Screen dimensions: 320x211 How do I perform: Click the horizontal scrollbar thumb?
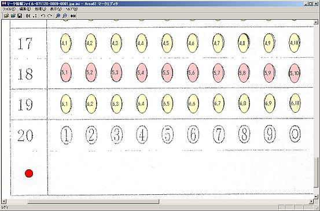[93, 201]
